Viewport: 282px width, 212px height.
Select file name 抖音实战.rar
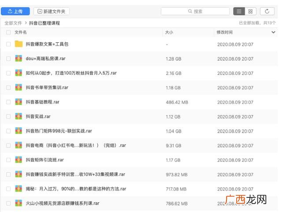(x=38, y=116)
